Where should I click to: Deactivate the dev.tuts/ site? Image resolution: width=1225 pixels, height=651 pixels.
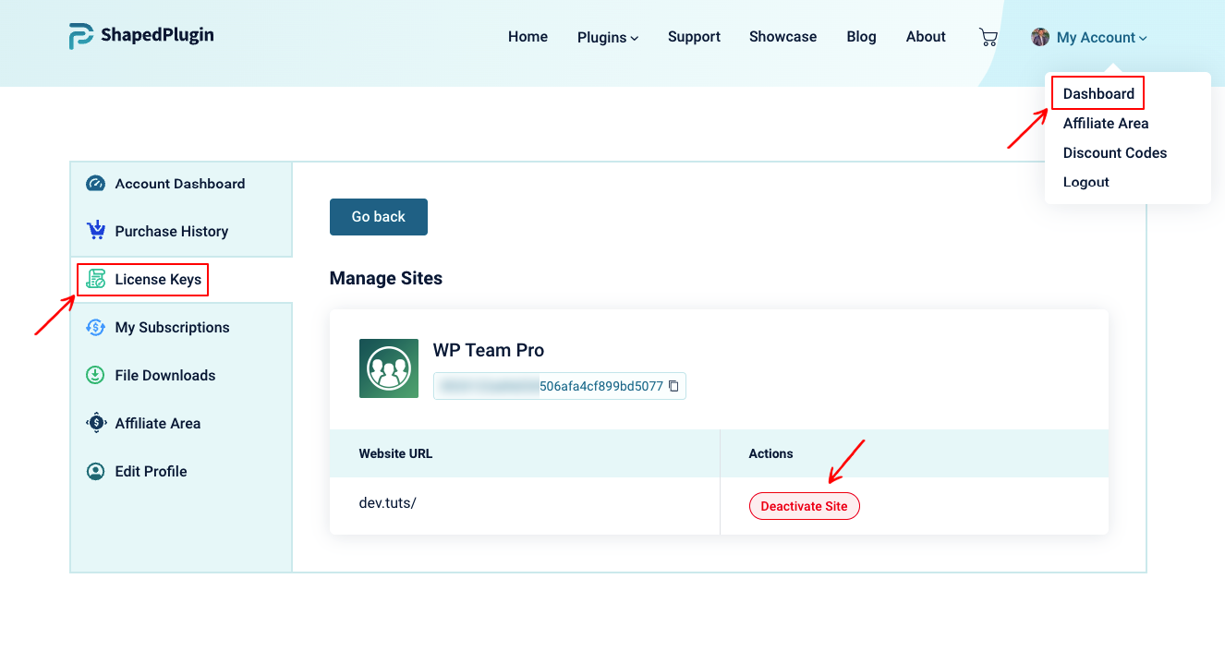pos(804,506)
